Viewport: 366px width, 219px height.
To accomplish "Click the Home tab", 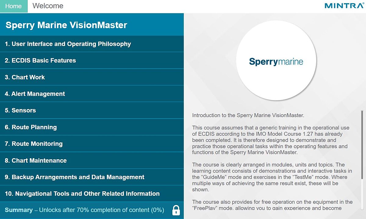I will 14,6.
